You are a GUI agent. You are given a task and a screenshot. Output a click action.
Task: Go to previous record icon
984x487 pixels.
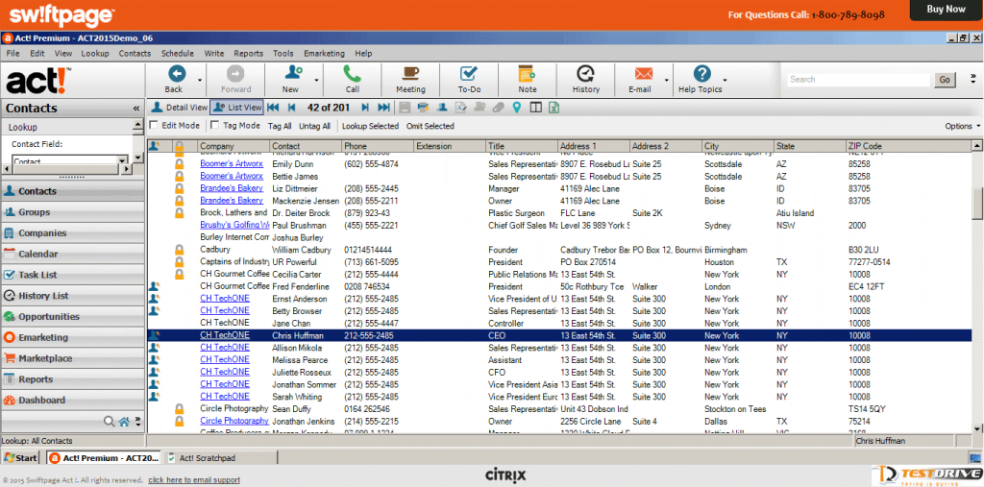click(292, 108)
